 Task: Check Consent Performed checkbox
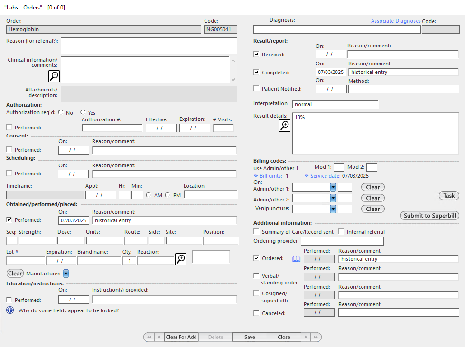9,150
